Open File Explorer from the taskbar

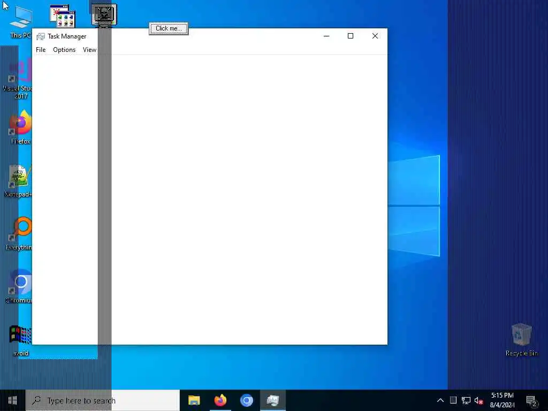click(x=194, y=400)
